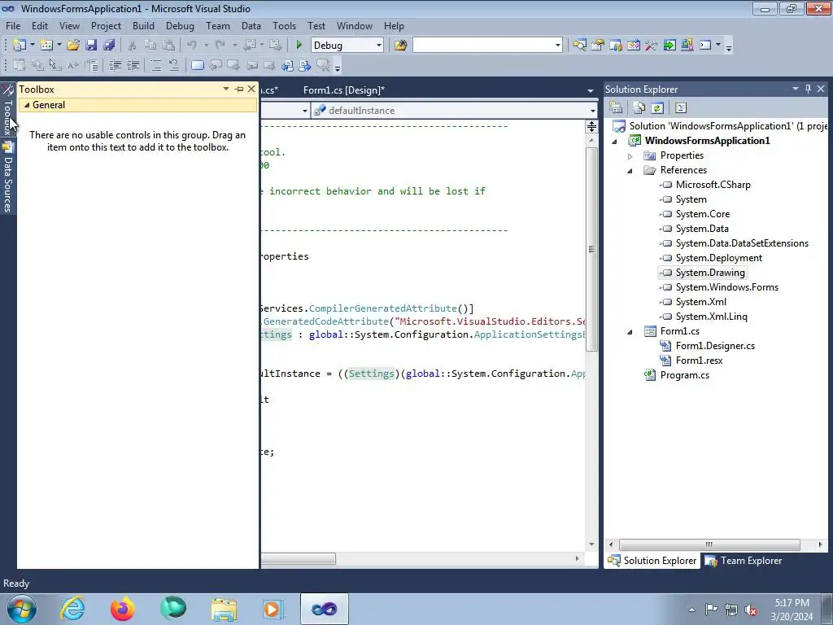Viewport: 833px width, 625px height.
Task: Collapse the WindowsFormsApplication1 project node
Action: point(615,142)
